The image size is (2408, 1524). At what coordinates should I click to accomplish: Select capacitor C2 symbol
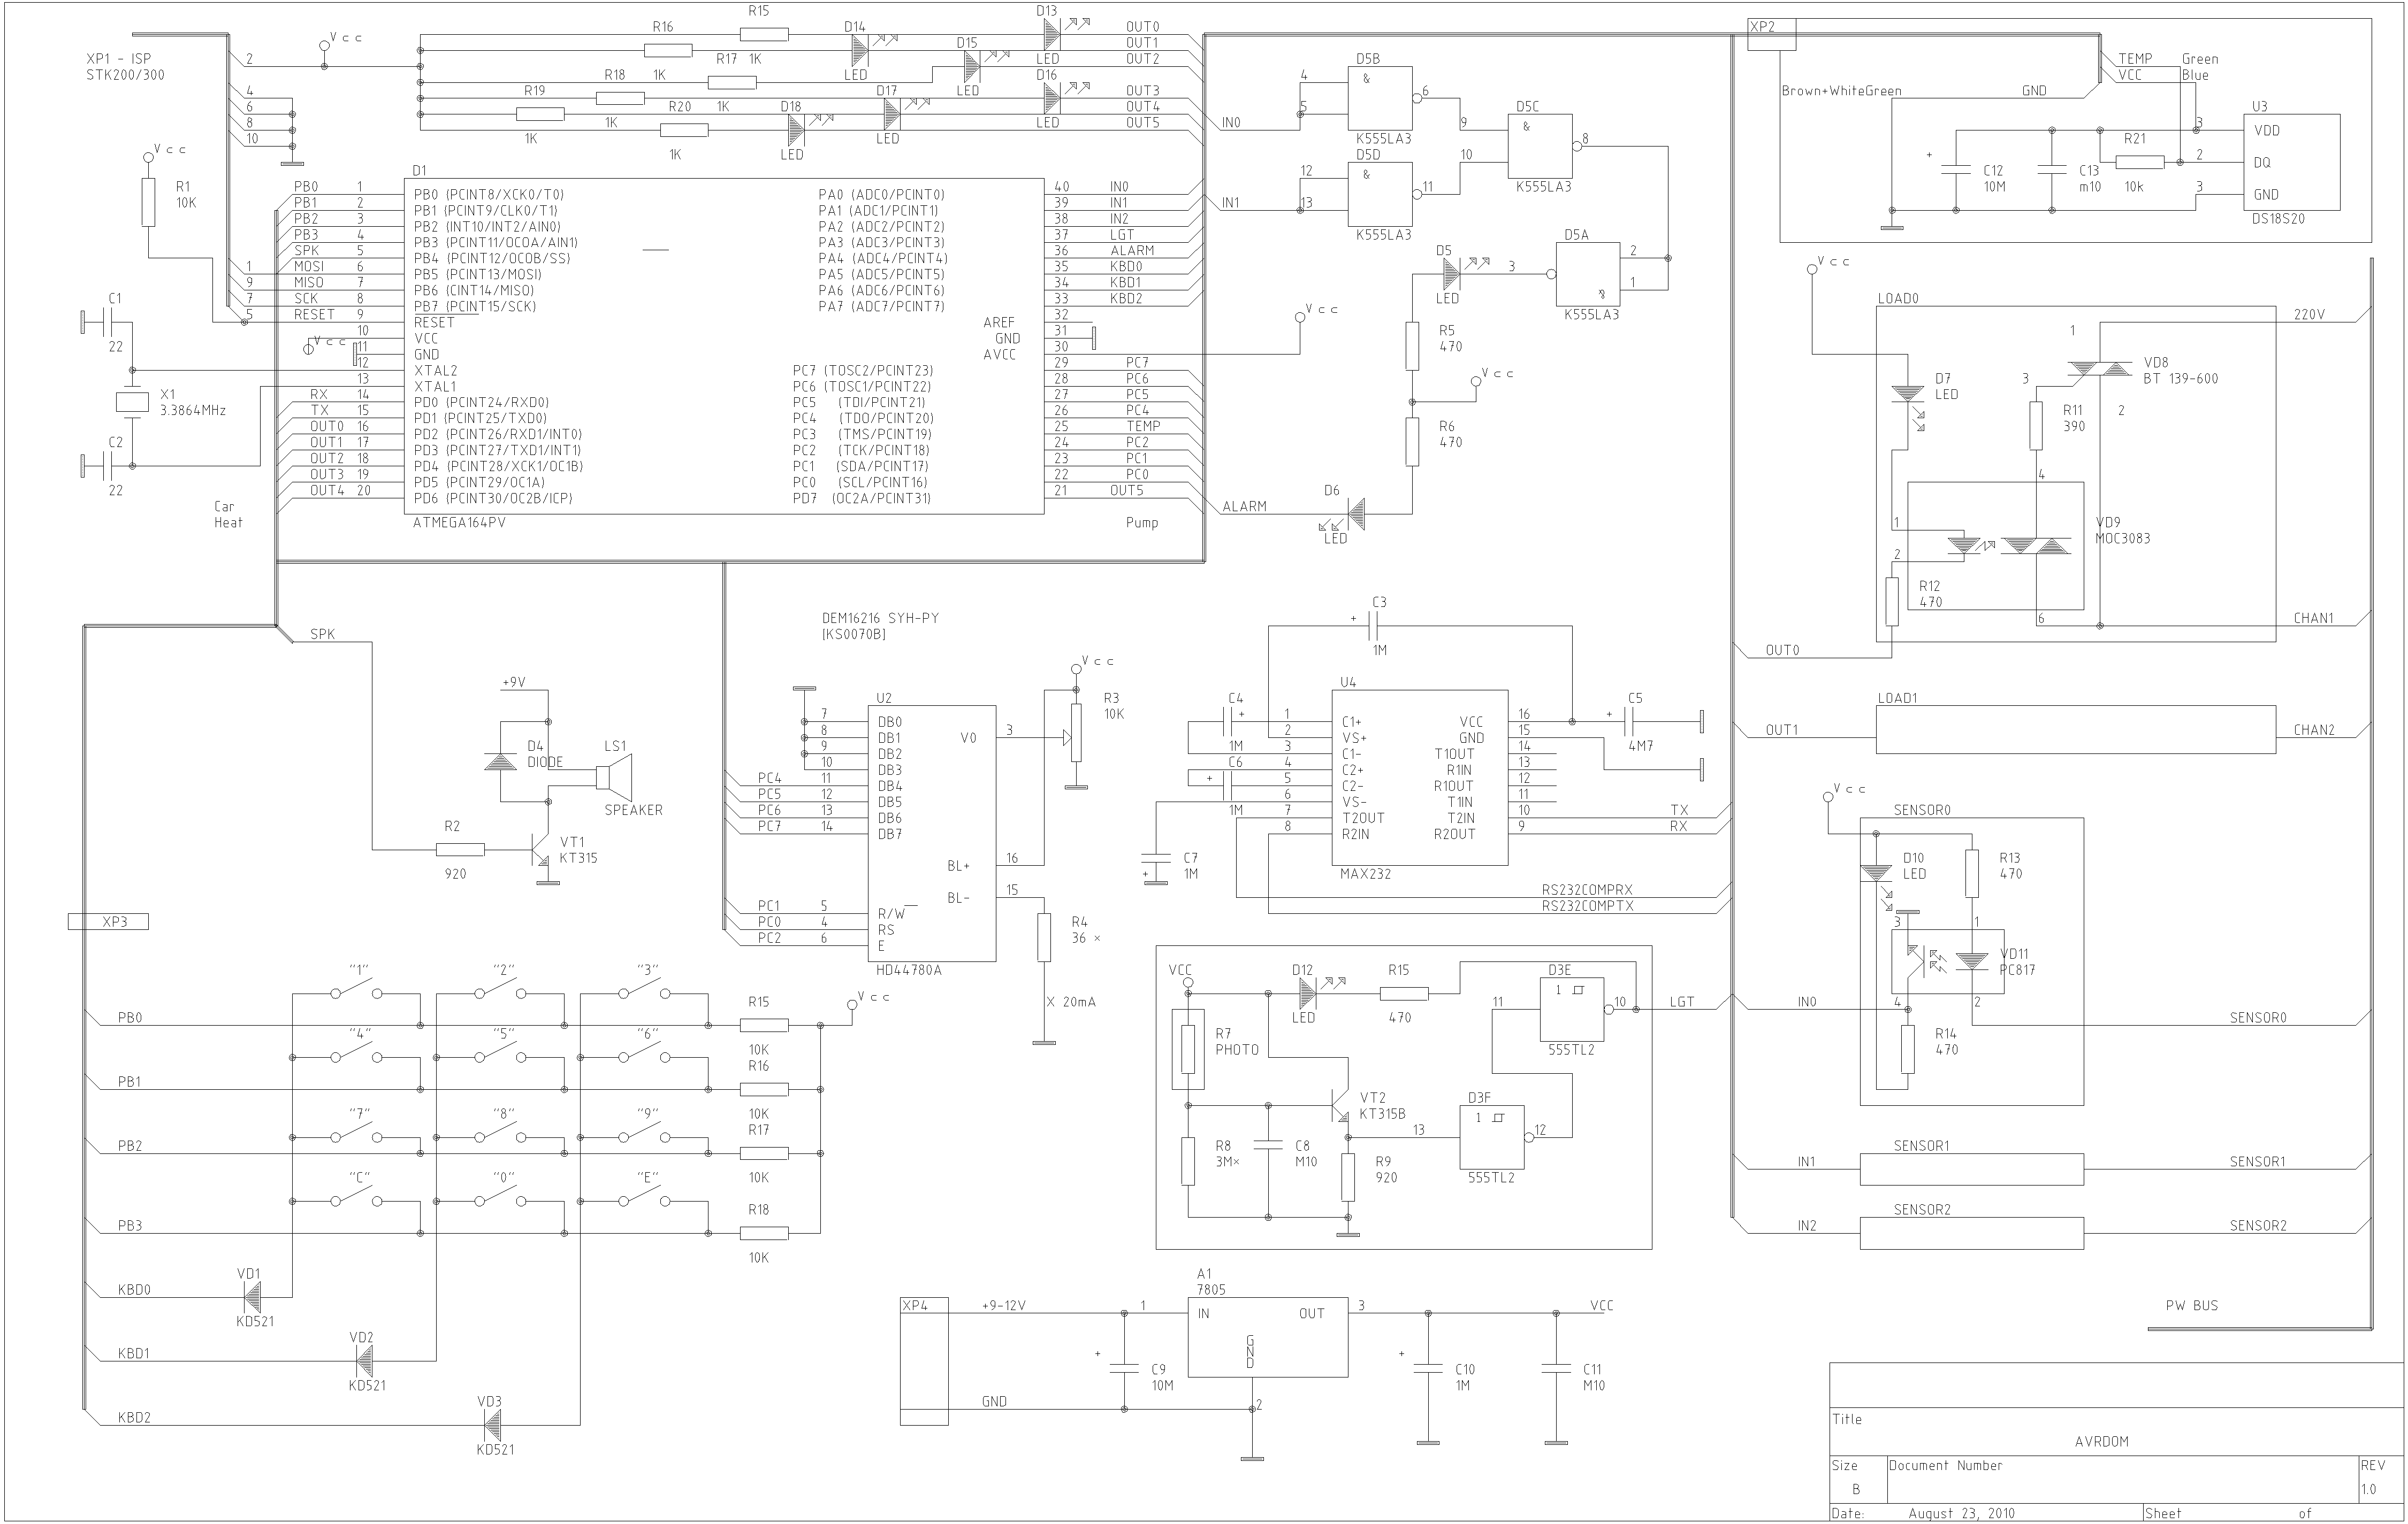tap(108, 466)
